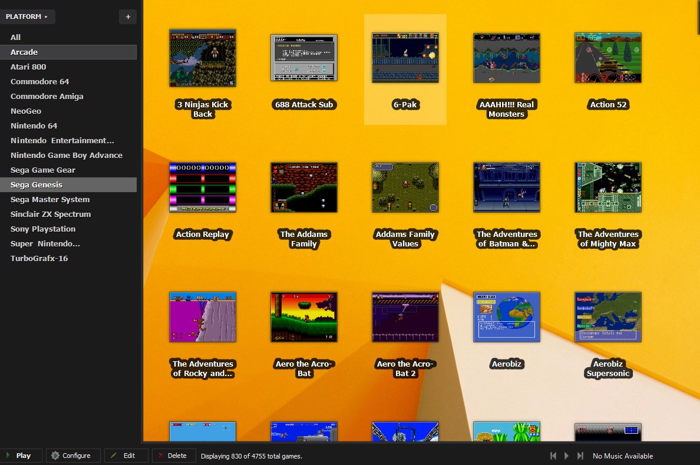Select the 6-Pak game thumbnail
The width and height of the screenshot is (700, 465).
[x=405, y=57]
